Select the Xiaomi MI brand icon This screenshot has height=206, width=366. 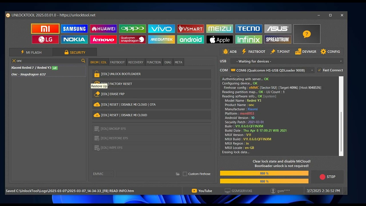pos(45,29)
